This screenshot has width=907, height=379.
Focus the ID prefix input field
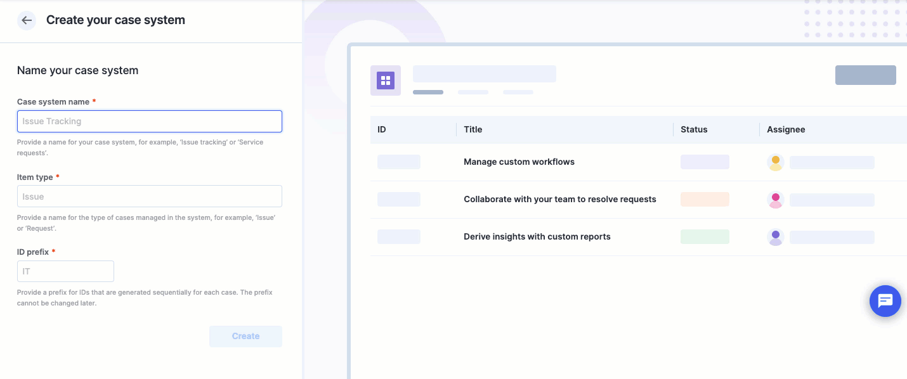(65, 271)
